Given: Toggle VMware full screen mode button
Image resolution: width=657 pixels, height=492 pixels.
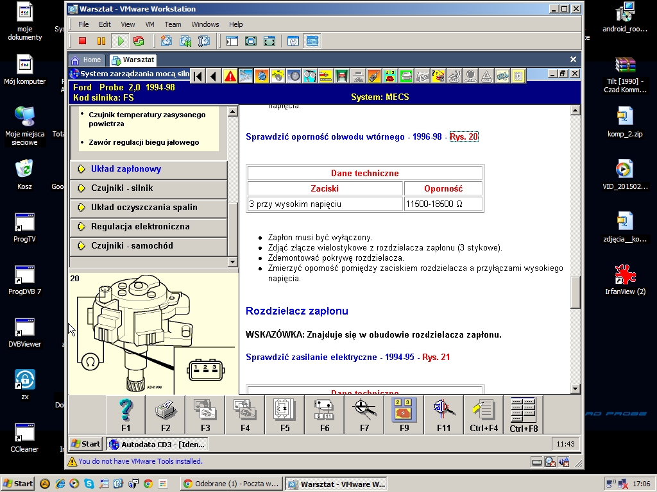Looking at the screenshot, I should (251, 41).
